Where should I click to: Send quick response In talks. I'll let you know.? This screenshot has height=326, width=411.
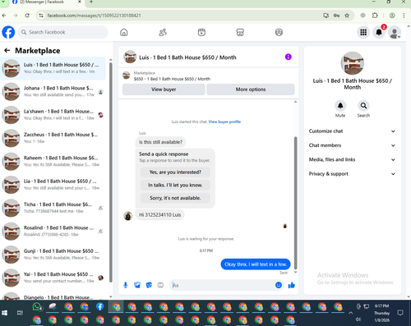(175, 185)
